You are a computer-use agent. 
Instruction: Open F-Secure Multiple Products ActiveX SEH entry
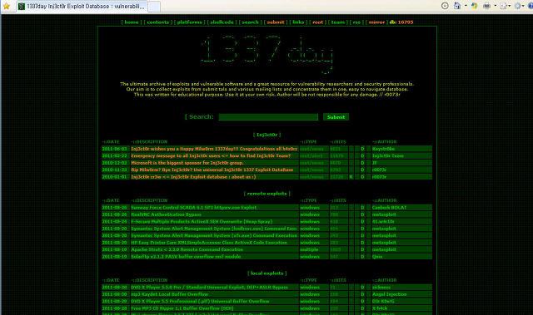(x=202, y=221)
